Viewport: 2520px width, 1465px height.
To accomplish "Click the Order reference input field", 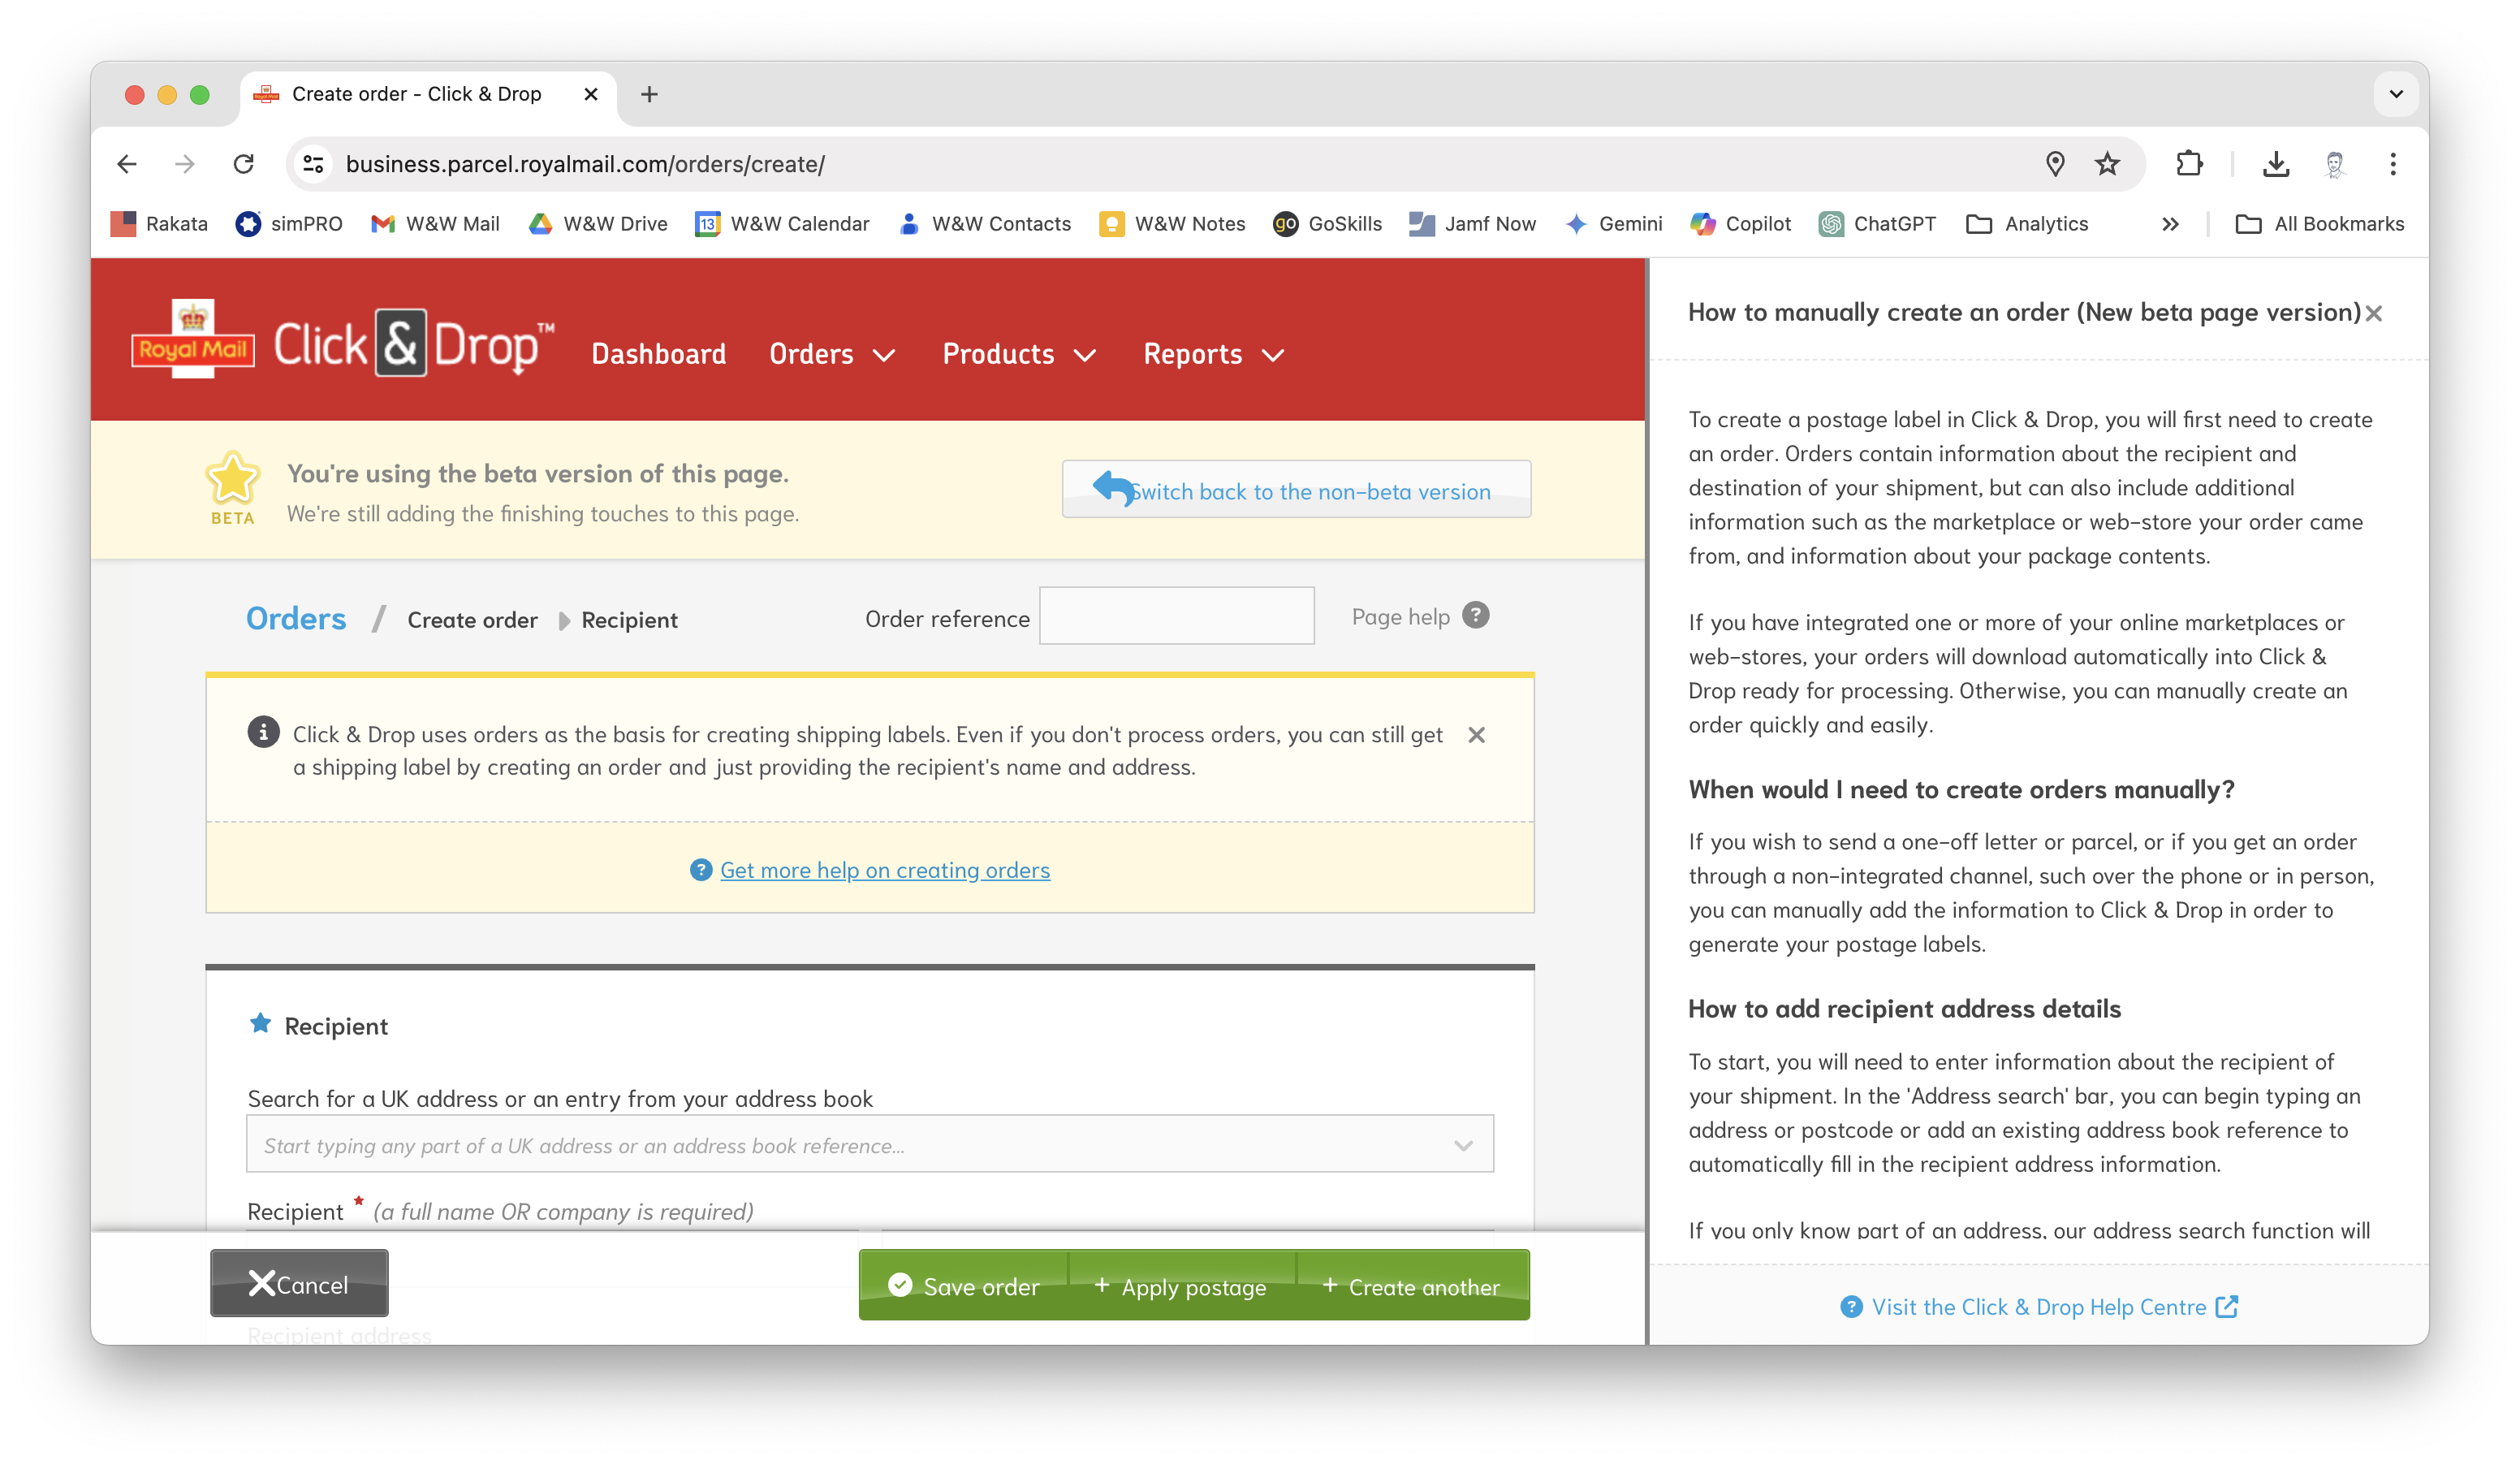I will [1176, 616].
